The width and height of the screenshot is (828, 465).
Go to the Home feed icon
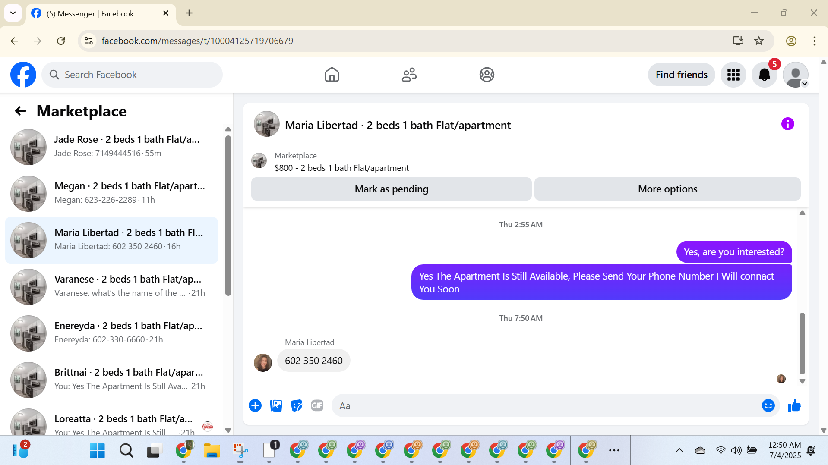(x=332, y=75)
